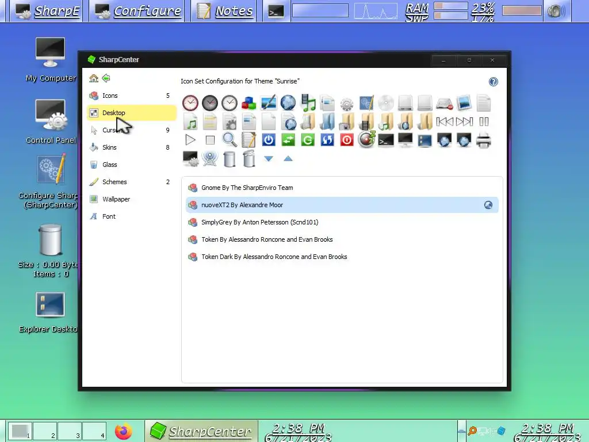The width and height of the screenshot is (589, 442).
Task: Select Token Dark icon set
Action: 342,257
